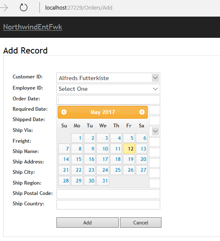Viewport: 220px width, 241px height.
Task: Click the Customer ID label
Action: [x=28, y=77]
